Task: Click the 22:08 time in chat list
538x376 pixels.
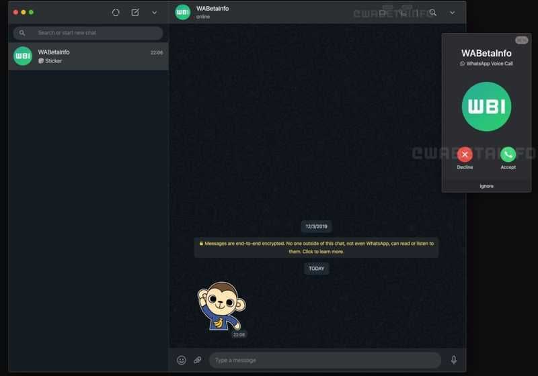Action: click(157, 52)
